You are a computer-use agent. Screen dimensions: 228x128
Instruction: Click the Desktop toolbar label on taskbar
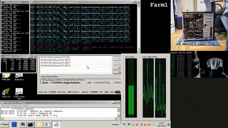click(115, 124)
